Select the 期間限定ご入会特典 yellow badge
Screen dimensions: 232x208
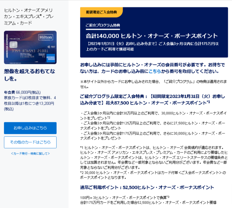[101, 12]
